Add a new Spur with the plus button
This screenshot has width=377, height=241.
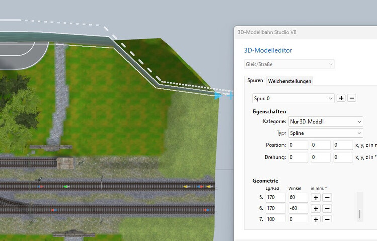(341, 98)
